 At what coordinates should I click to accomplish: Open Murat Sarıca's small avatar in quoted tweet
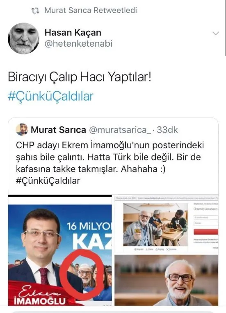22,129
